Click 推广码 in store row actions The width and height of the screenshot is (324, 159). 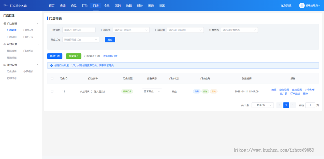coord(283,94)
